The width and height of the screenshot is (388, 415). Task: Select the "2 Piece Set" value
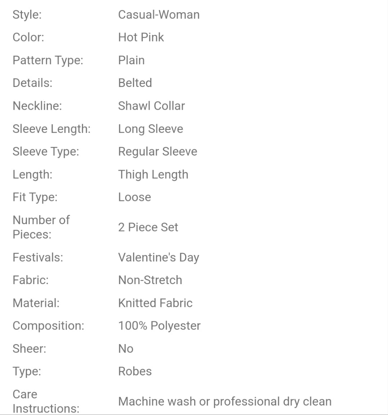tap(148, 227)
